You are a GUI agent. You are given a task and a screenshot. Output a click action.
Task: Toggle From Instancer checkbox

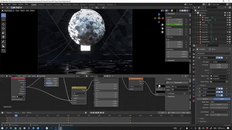(x=13, y=99)
